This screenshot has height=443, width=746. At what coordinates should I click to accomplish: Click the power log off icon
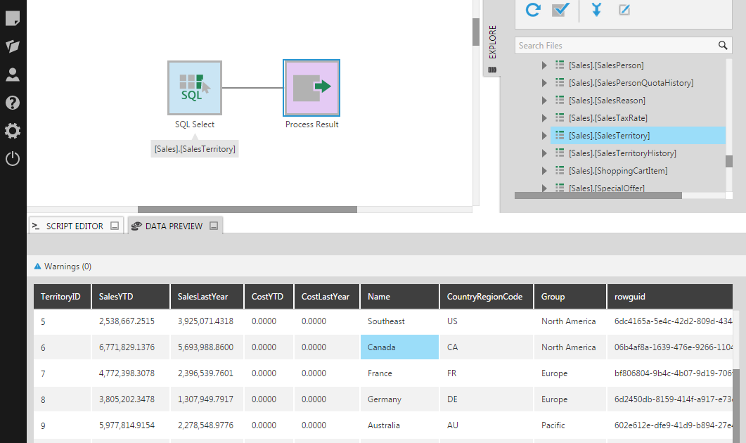click(x=13, y=158)
